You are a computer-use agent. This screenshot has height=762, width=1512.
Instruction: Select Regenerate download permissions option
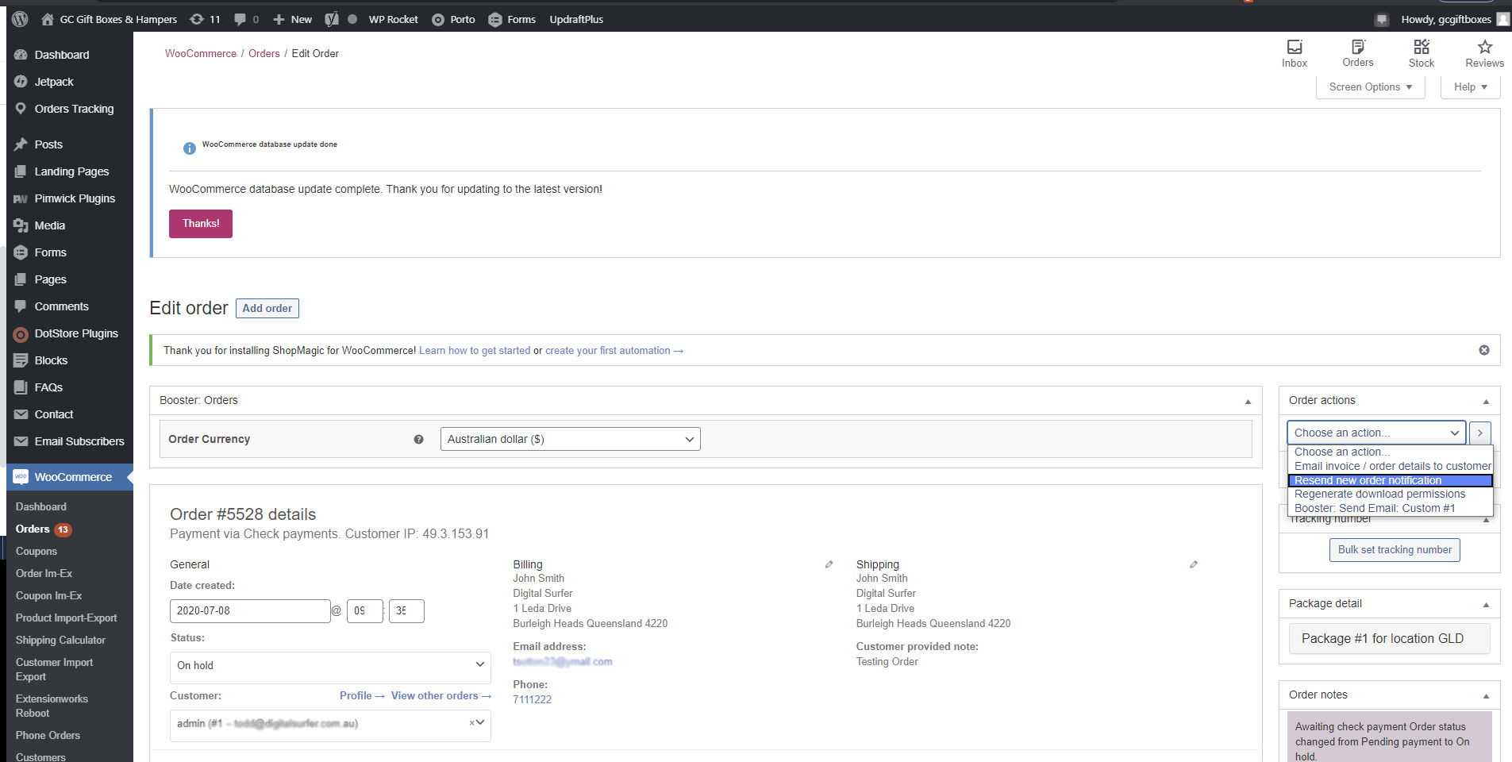pos(1391,494)
